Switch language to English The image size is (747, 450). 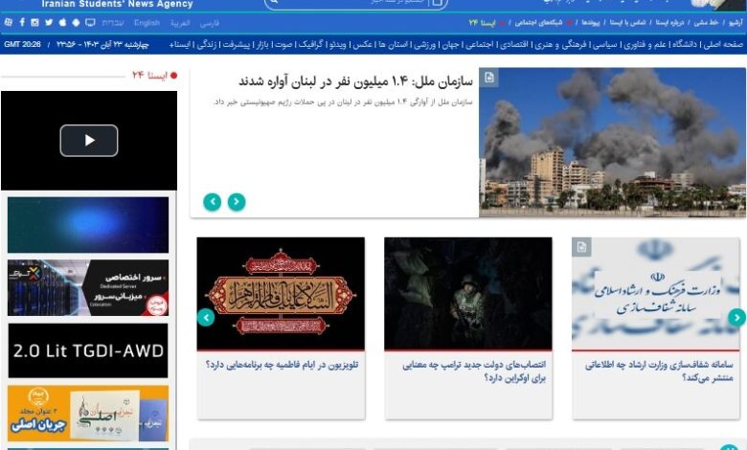[x=147, y=22]
